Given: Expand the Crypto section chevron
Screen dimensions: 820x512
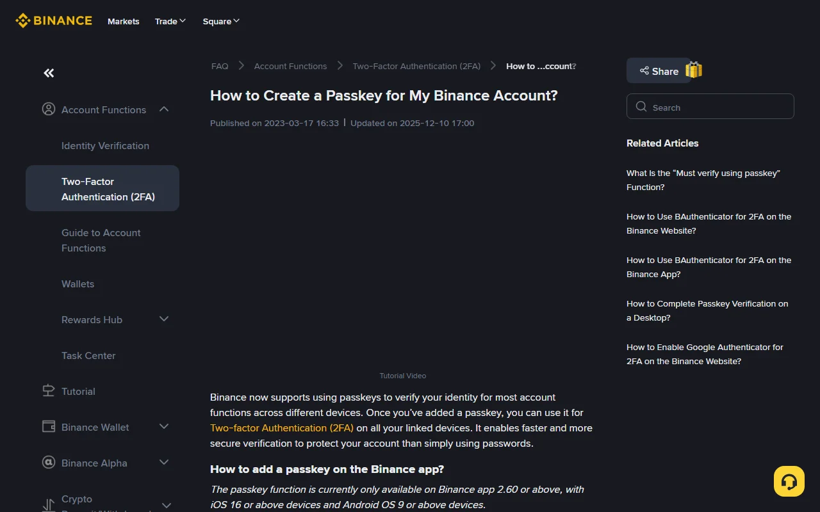Looking at the screenshot, I should [166, 506].
